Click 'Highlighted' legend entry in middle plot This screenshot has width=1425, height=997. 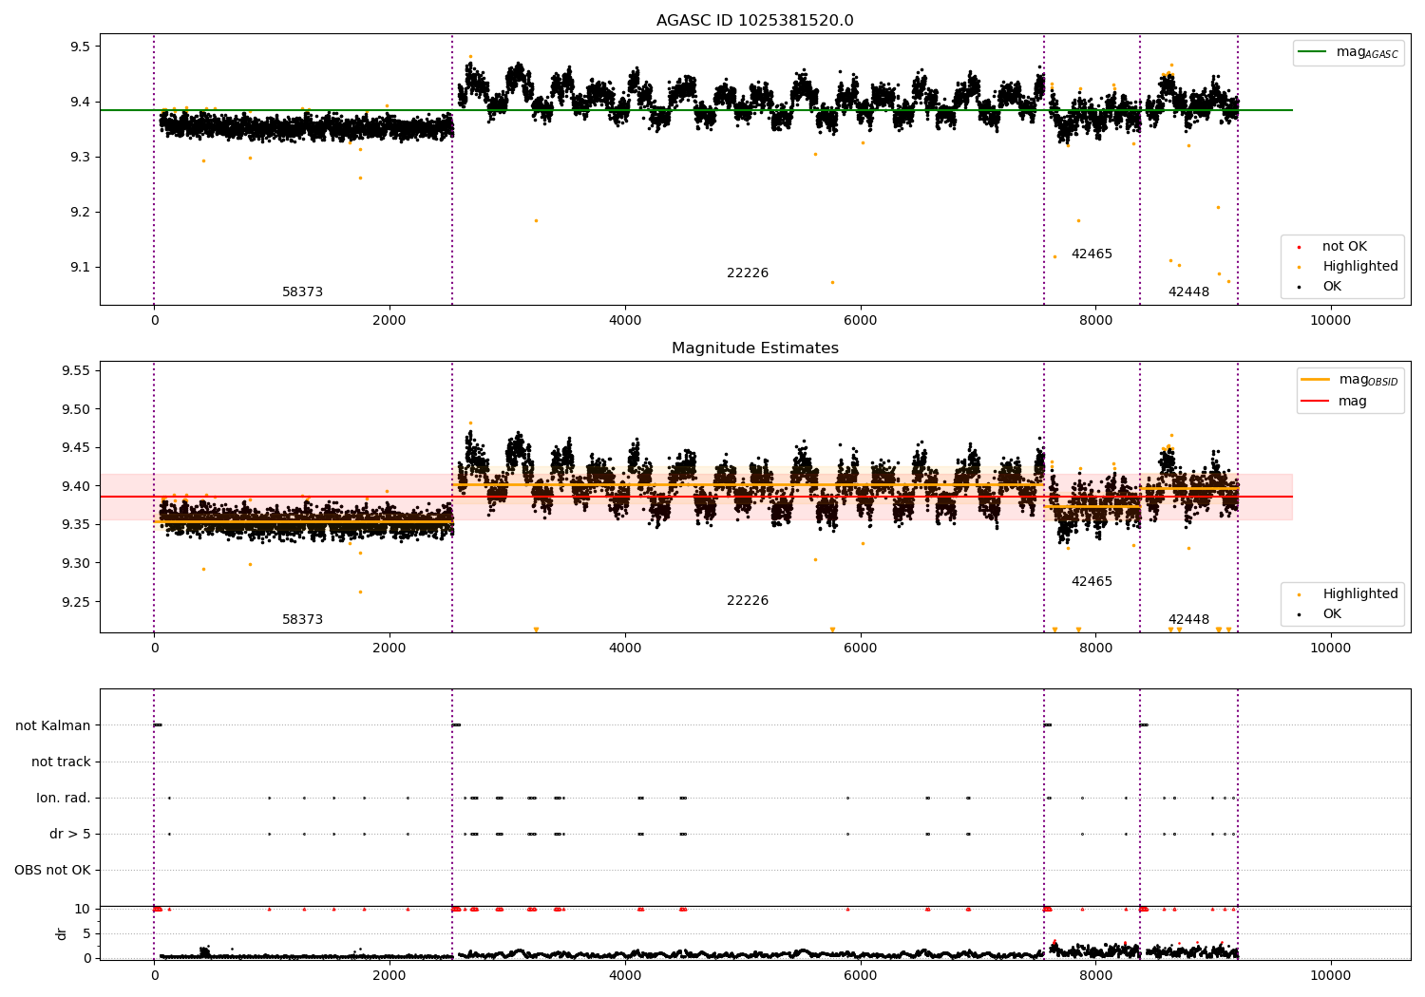(x=1360, y=594)
